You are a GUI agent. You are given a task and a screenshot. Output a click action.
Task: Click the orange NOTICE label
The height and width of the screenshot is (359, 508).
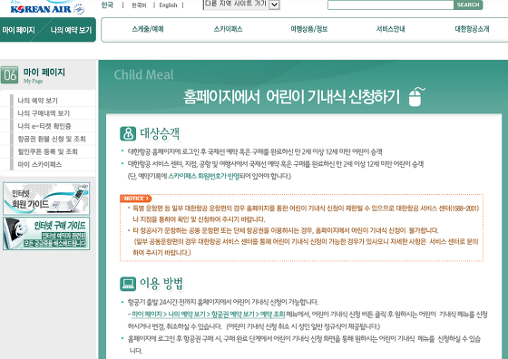pyautogui.click(x=136, y=199)
